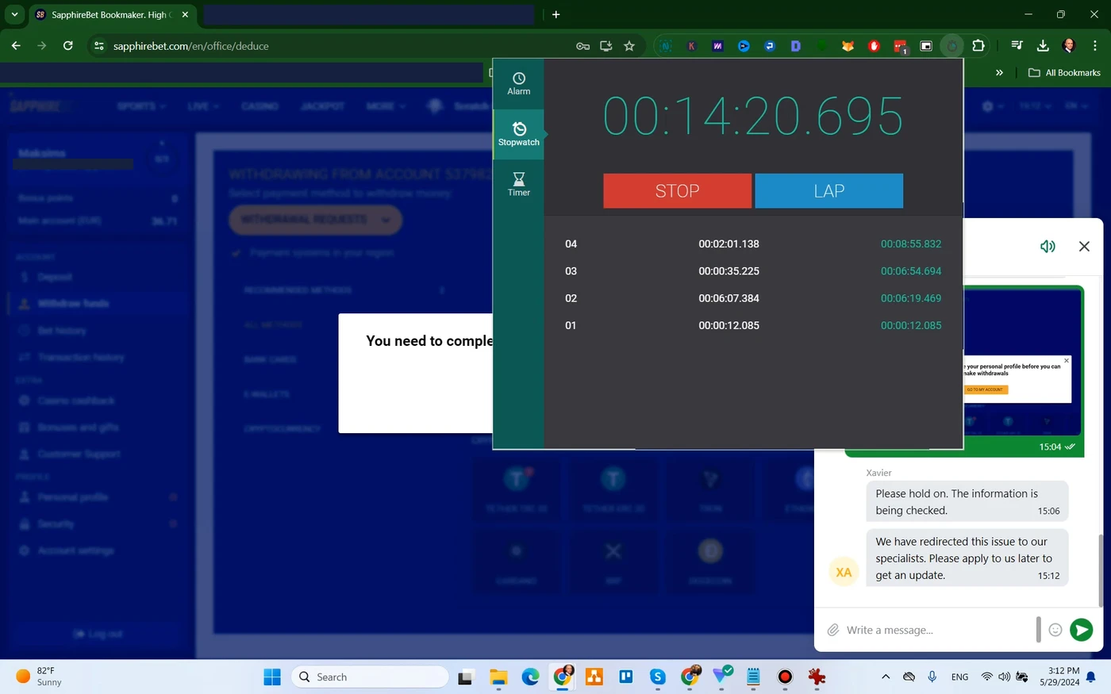
Task: Mute chat sound with speaker icon
Action: (1048, 247)
